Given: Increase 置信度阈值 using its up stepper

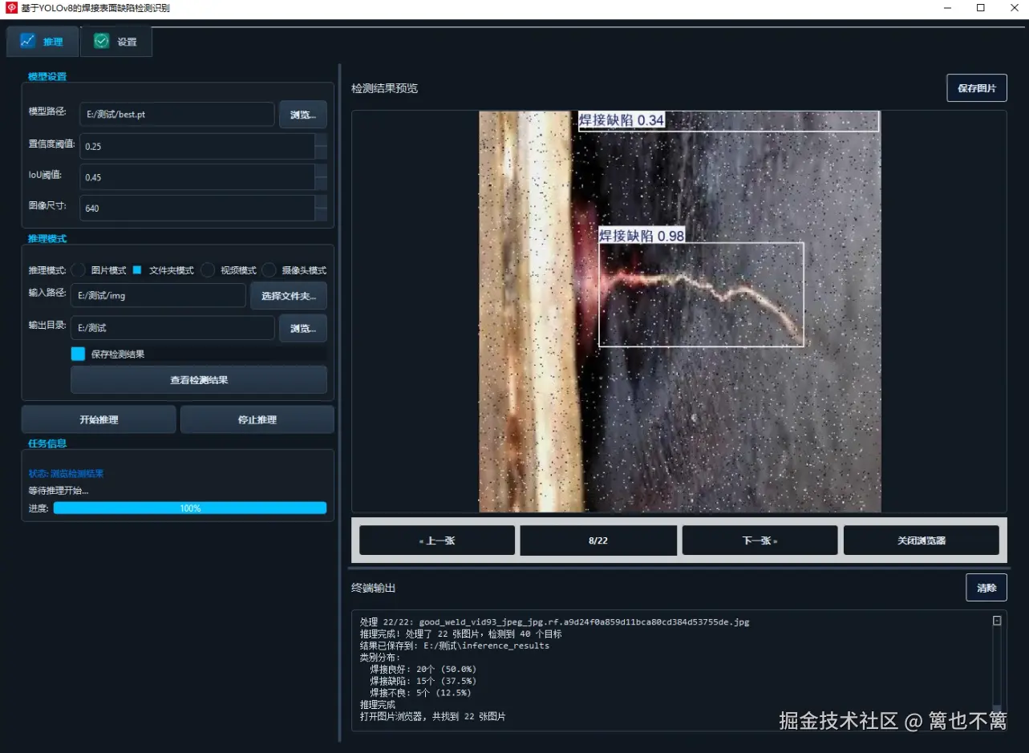Looking at the screenshot, I should coord(322,140).
